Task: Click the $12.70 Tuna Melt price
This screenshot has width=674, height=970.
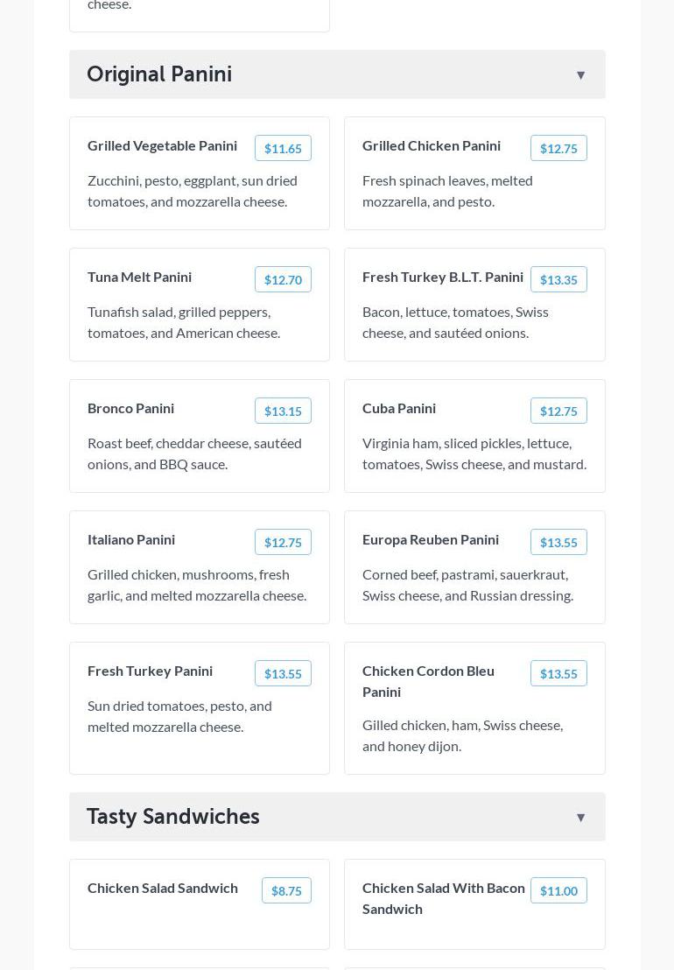Action: click(x=283, y=280)
